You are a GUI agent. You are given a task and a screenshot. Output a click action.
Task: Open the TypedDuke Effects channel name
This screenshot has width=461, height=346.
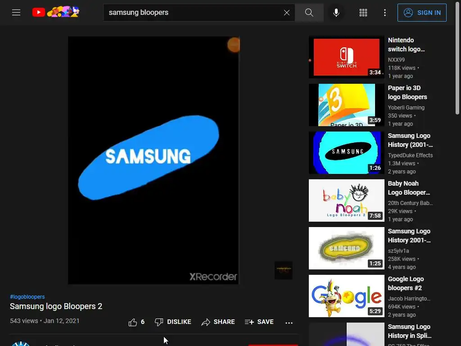pos(410,155)
